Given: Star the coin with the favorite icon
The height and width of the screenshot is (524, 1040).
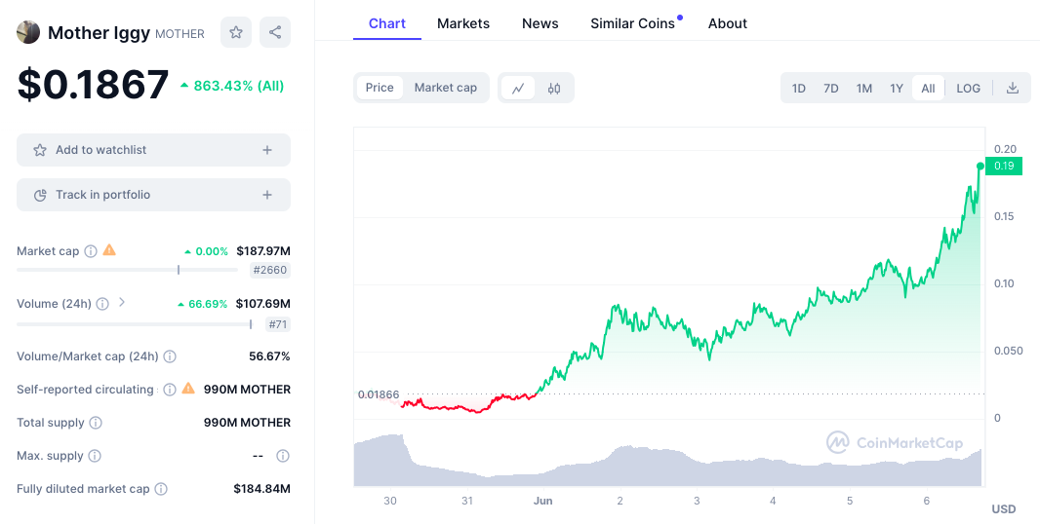Looking at the screenshot, I should tap(236, 32).
